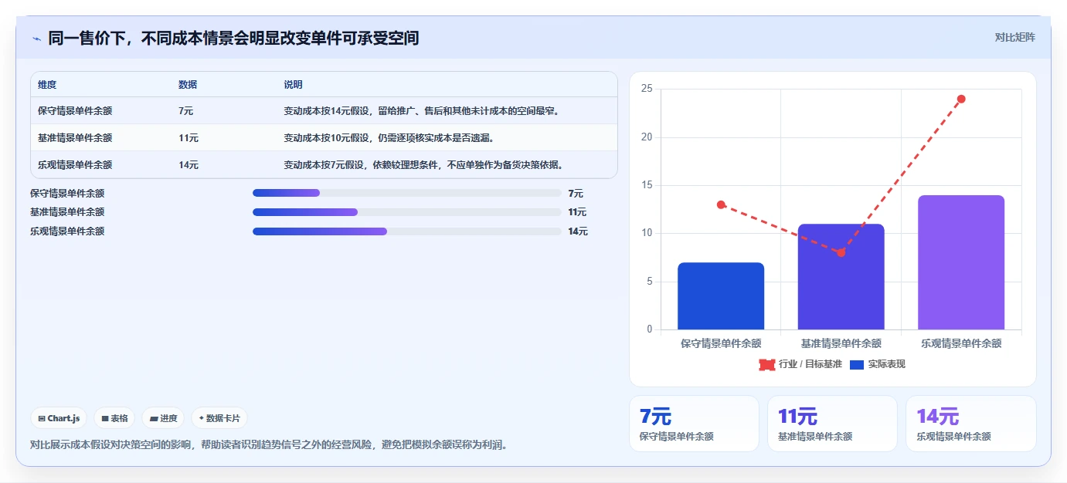Viewport: 1067px width, 483px height.
Task: Click the red dashed legend swatch
Action: point(767,365)
